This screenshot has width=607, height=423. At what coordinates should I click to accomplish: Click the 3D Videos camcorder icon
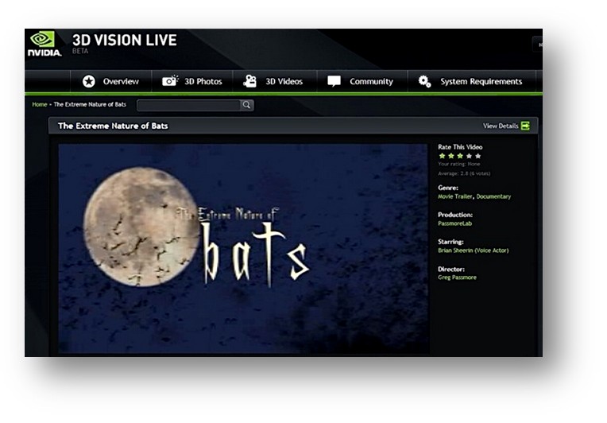coord(249,81)
